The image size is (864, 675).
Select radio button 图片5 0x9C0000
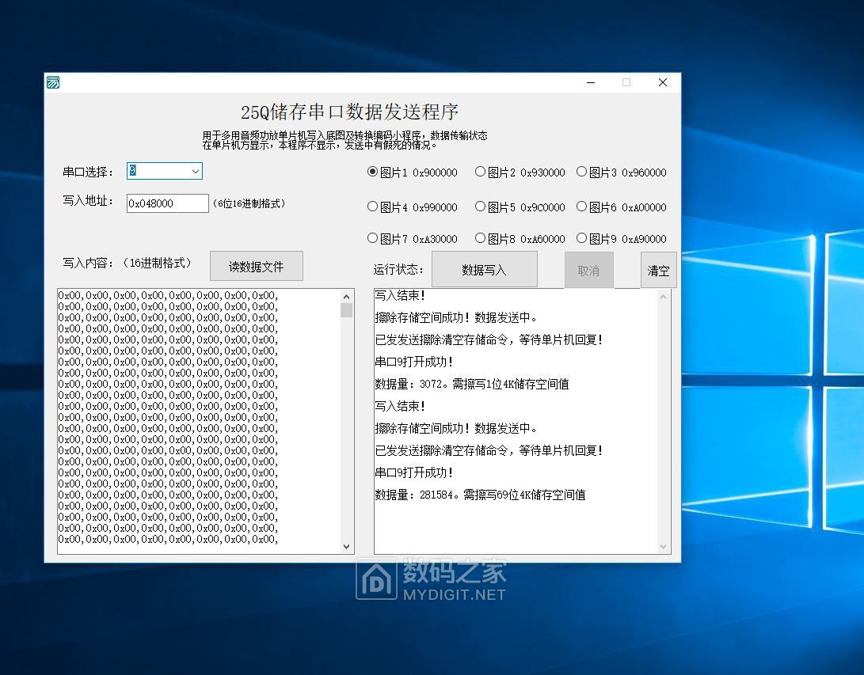pos(480,205)
